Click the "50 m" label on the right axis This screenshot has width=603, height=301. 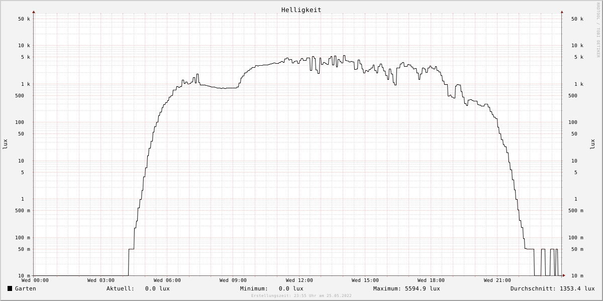click(x=577, y=249)
